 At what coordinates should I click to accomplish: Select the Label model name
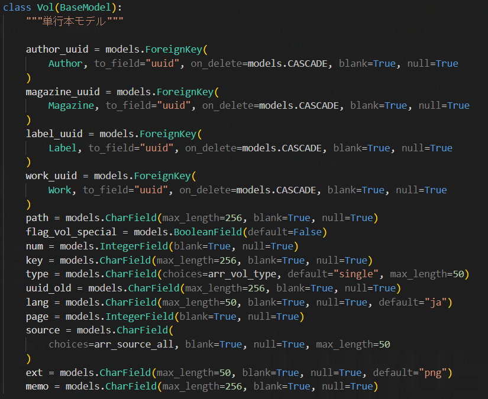tap(63, 148)
